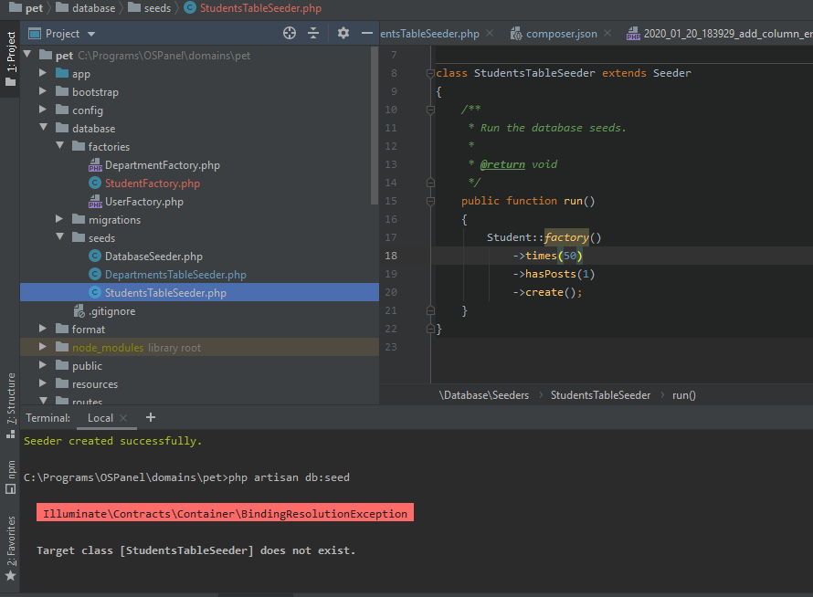813x597 pixels.
Task: Open DepartmentsTableSeeder.php file
Action: (x=175, y=275)
